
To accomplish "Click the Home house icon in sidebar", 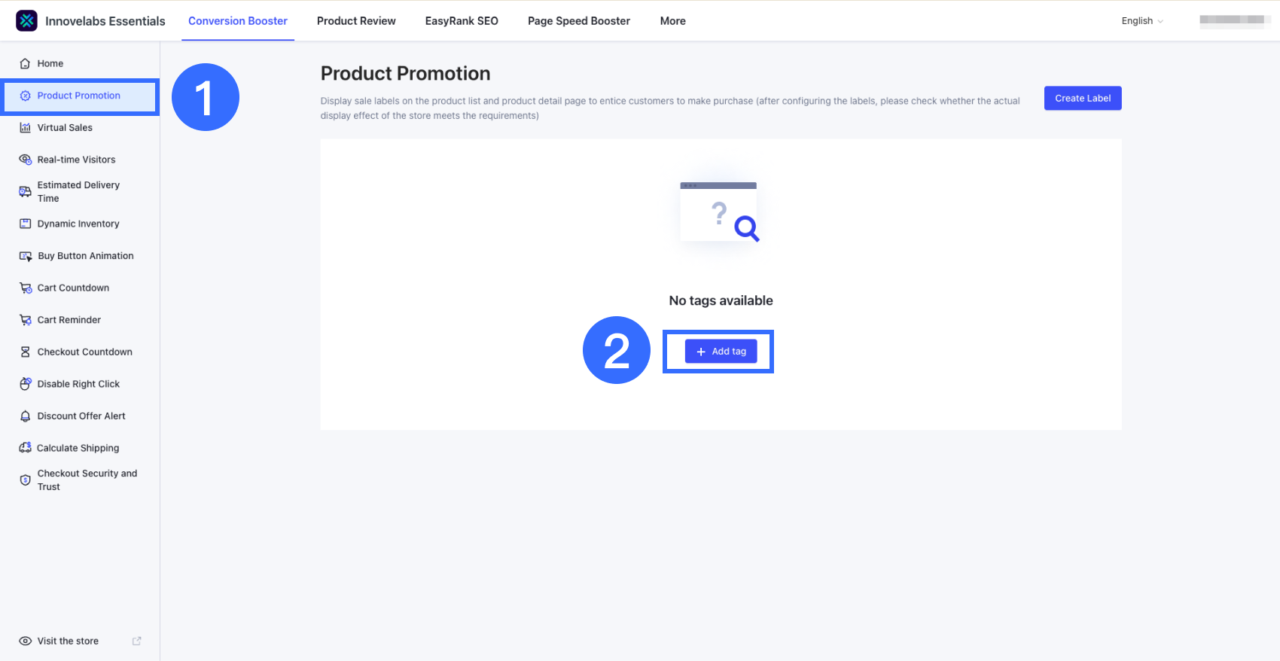I will coord(25,64).
